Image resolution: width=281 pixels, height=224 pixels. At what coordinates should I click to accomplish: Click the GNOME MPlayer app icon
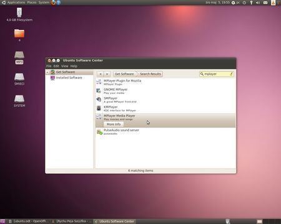[99, 91]
